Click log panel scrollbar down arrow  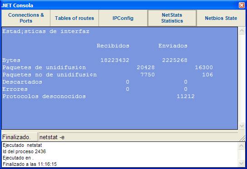[242, 164]
